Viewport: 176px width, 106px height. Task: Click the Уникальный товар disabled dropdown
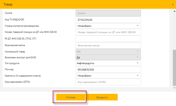[108, 51]
